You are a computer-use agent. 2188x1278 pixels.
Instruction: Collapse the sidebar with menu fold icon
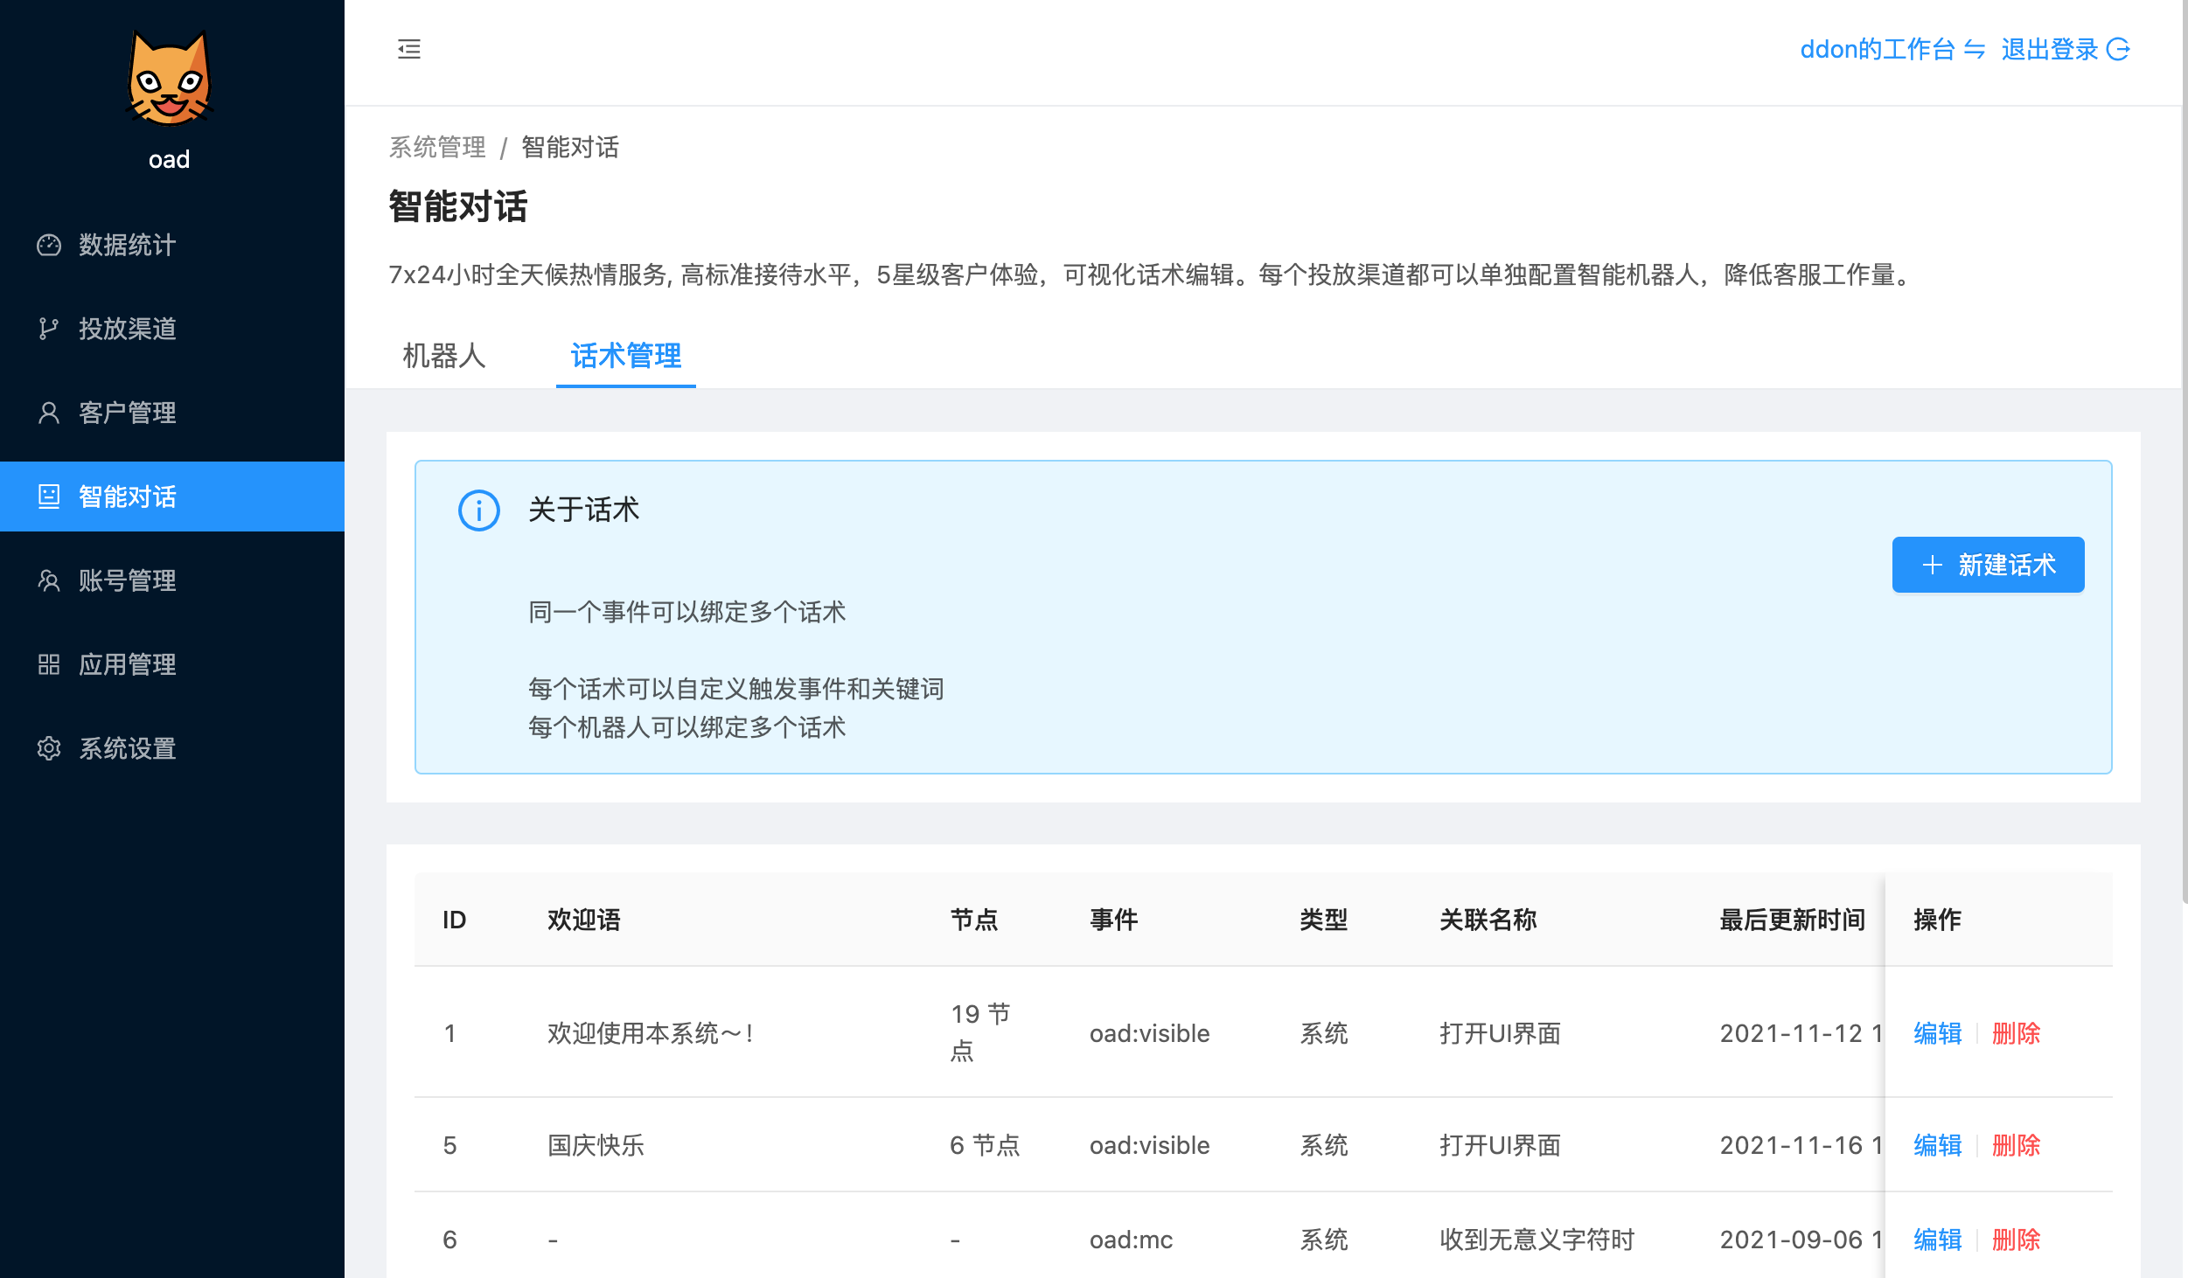coord(409,49)
